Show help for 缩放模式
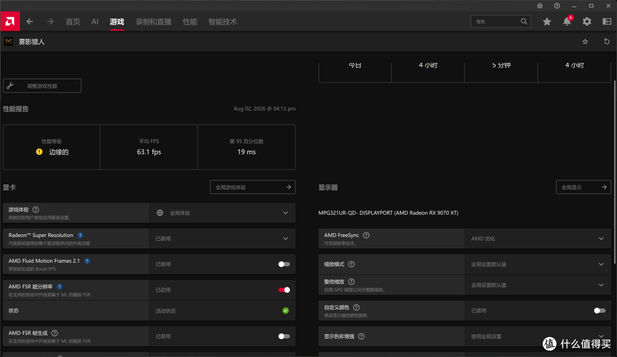617x357 pixels. click(x=351, y=264)
